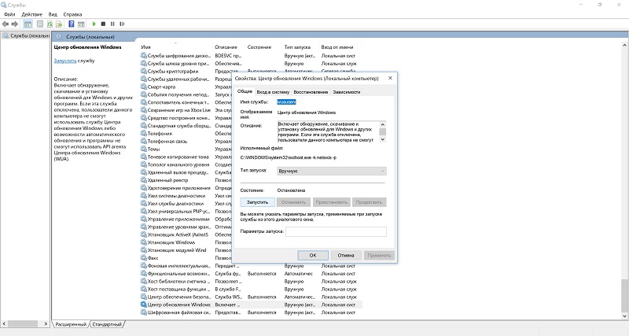Click the Export list toolbar icon

click(58, 24)
